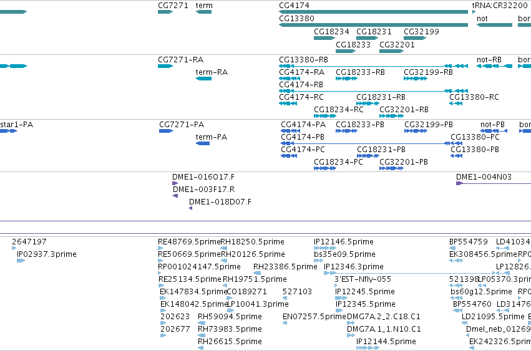Select the CG18234-RC transcript
The height and width of the screenshot is (351, 531).
325,116
